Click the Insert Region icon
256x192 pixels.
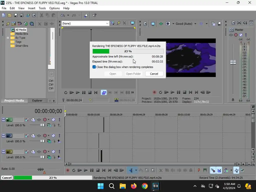(205, 170)
